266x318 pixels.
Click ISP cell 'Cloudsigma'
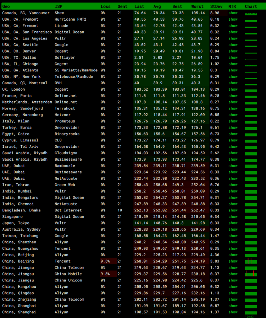click(66, 153)
